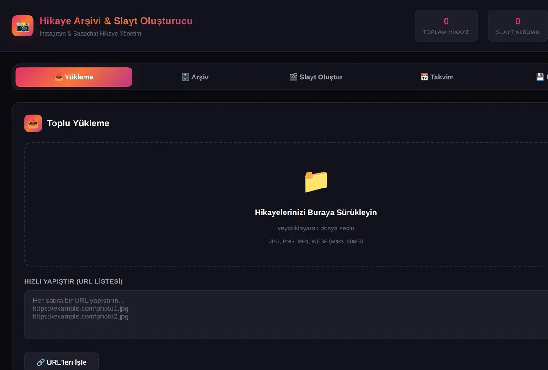Viewport: 548px width, 370px height.
Task: Click the Toplu Yükleme inbox icon
Action: click(x=33, y=123)
